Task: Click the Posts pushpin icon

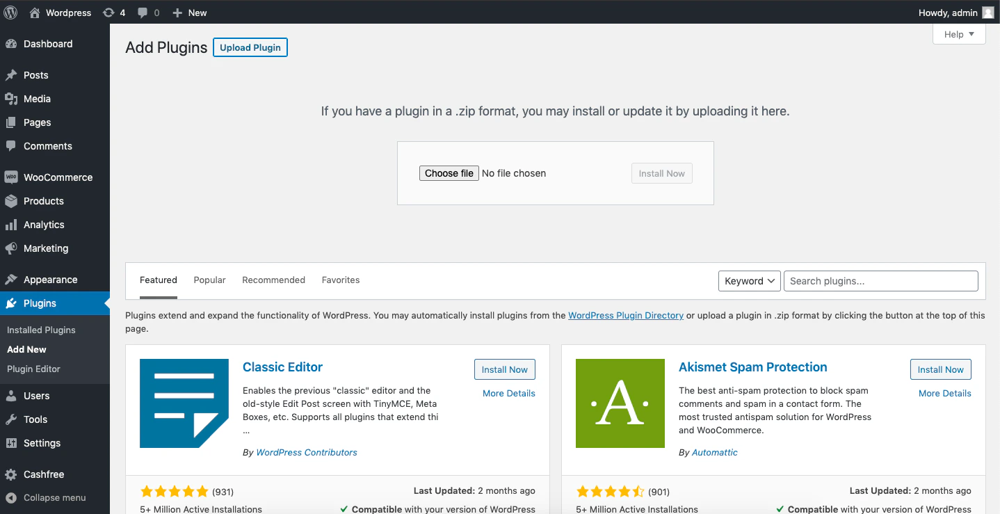Action: pyautogui.click(x=10, y=75)
